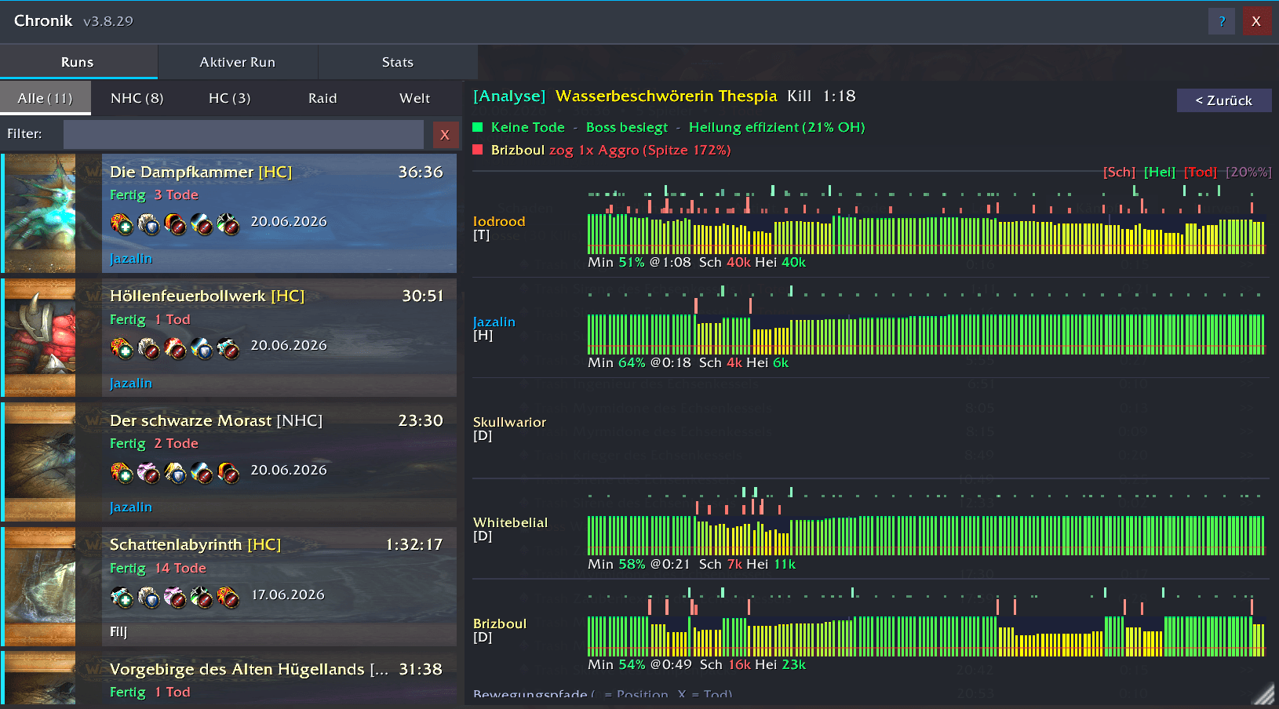The width and height of the screenshot is (1279, 709).
Task: Open the help question mark icon
Action: coord(1222,21)
